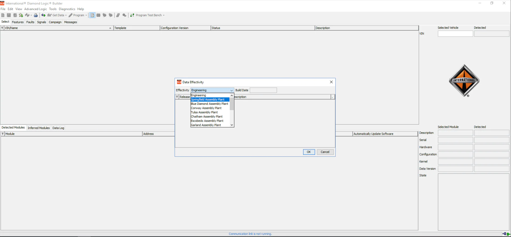Screen dimensions: 511x237
Task: Click the plant list scrollbar thumb
Action: pos(232,104)
